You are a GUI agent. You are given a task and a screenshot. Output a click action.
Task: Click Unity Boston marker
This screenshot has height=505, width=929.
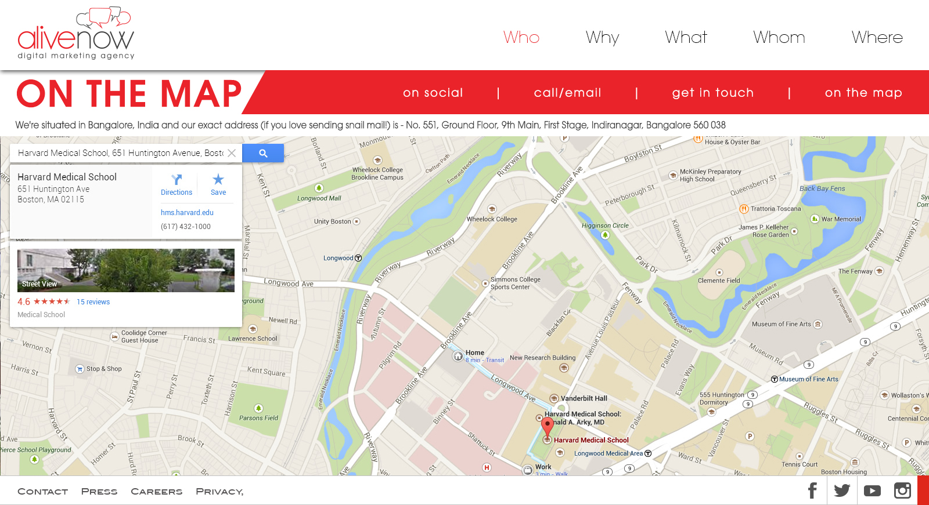click(357, 221)
